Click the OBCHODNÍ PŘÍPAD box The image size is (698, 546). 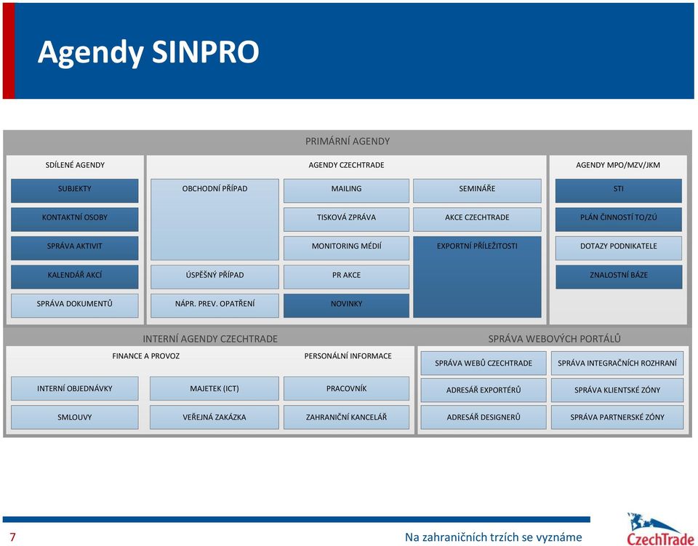[214, 220]
